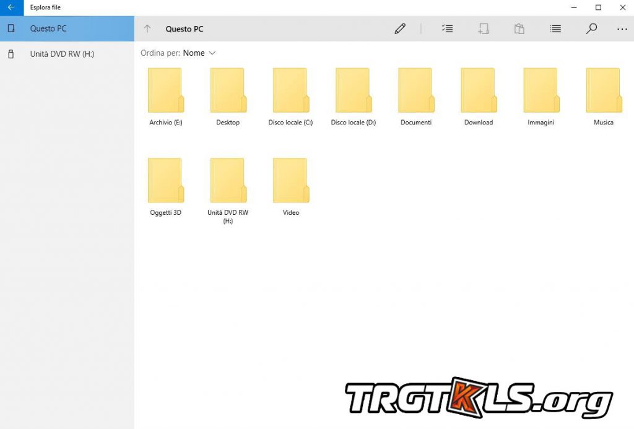Open the more options ellipsis menu

click(x=622, y=28)
